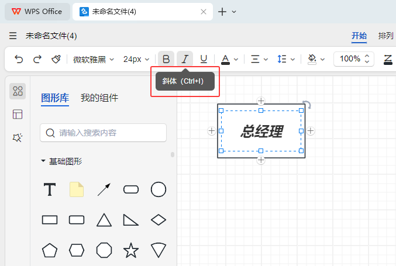Image resolution: width=396 pixels, height=266 pixels.
Task: Click the rotate handle of 总经理 box
Action: [307, 104]
